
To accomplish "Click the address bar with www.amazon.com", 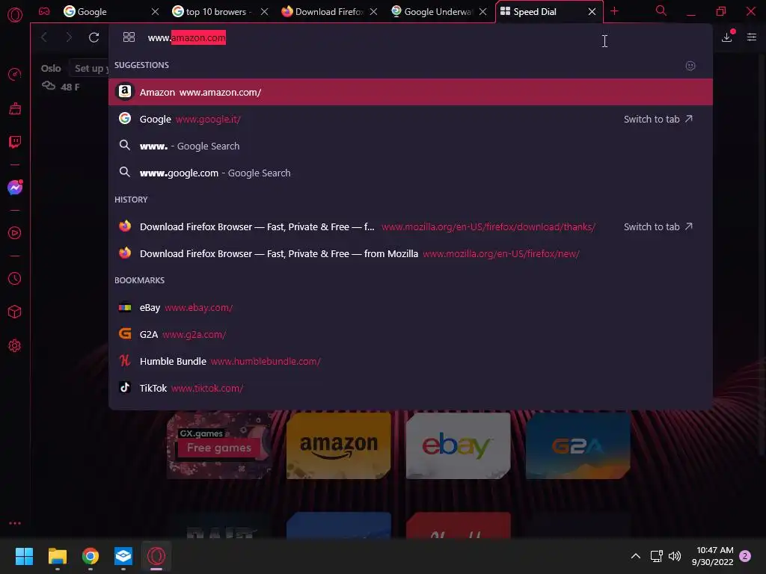I will pyautogui.click(x=411, y=37).
